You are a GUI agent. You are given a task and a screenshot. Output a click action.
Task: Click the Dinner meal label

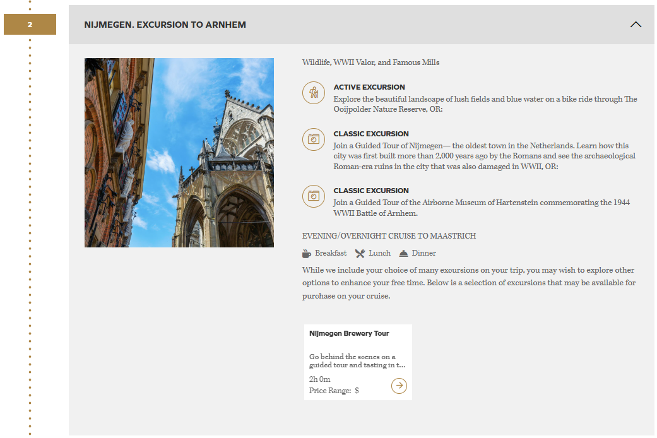[423, 253]
